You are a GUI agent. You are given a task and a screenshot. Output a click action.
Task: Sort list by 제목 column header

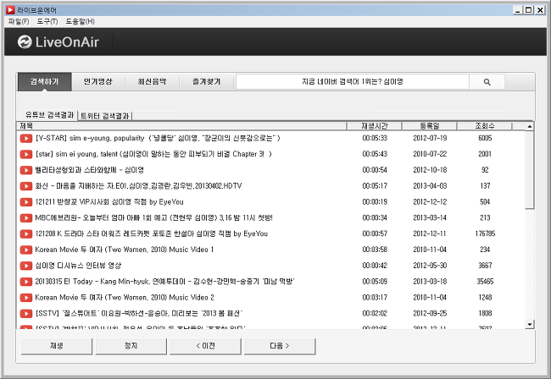(x=181, y=126)
